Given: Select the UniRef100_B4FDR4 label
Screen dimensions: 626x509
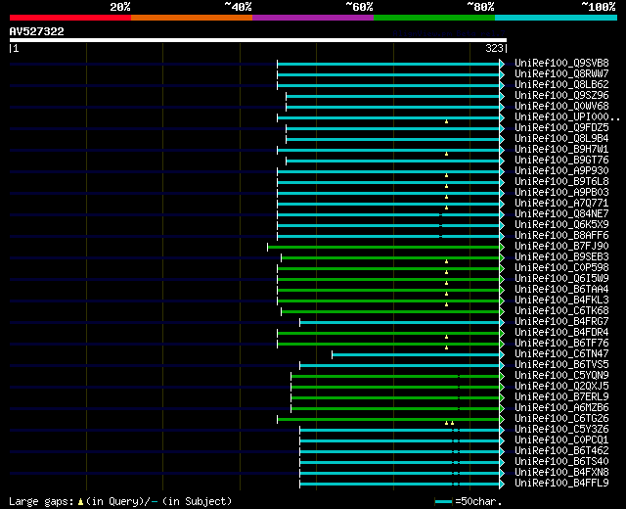Looking at the screenshot, I should [561, 333].
